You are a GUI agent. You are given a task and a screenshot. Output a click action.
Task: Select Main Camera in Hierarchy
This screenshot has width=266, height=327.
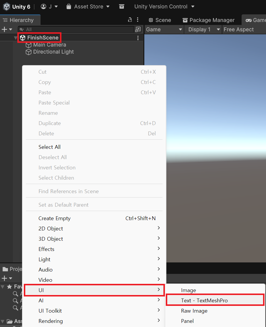[x=49, y=45]
